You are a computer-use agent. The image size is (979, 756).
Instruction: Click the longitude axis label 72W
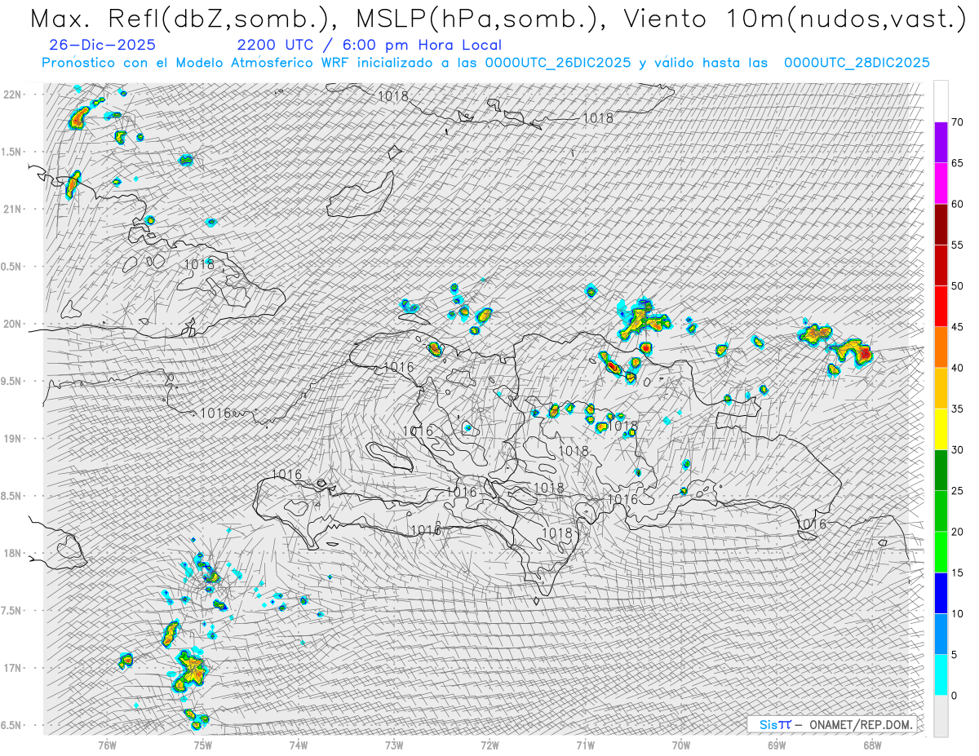point(489,745)
